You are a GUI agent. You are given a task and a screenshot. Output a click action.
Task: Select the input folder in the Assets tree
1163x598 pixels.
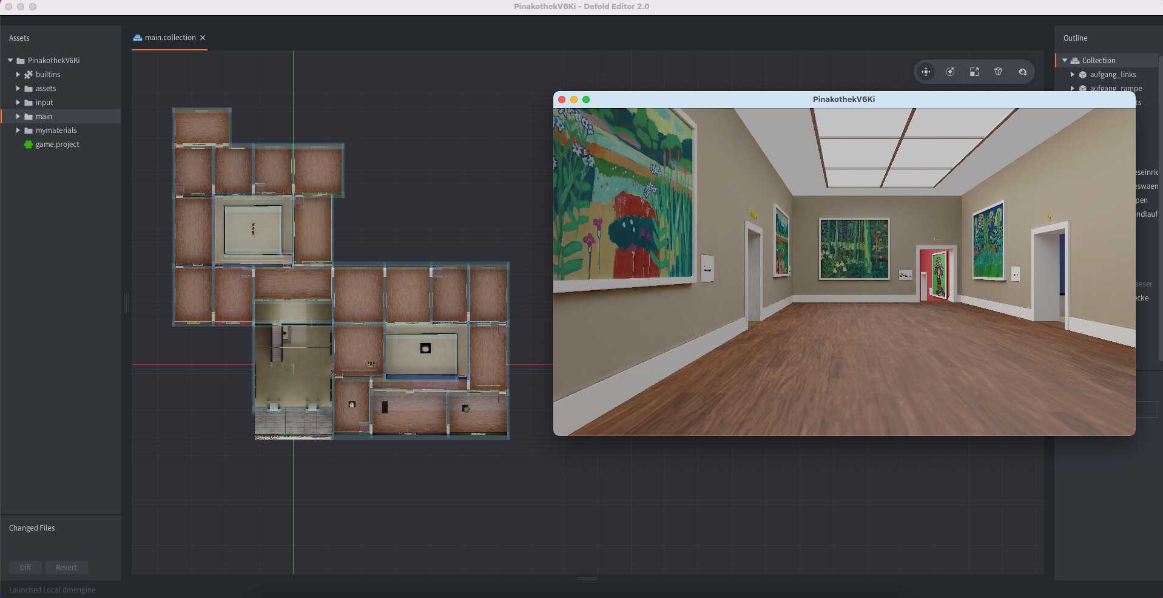point(44,102)
